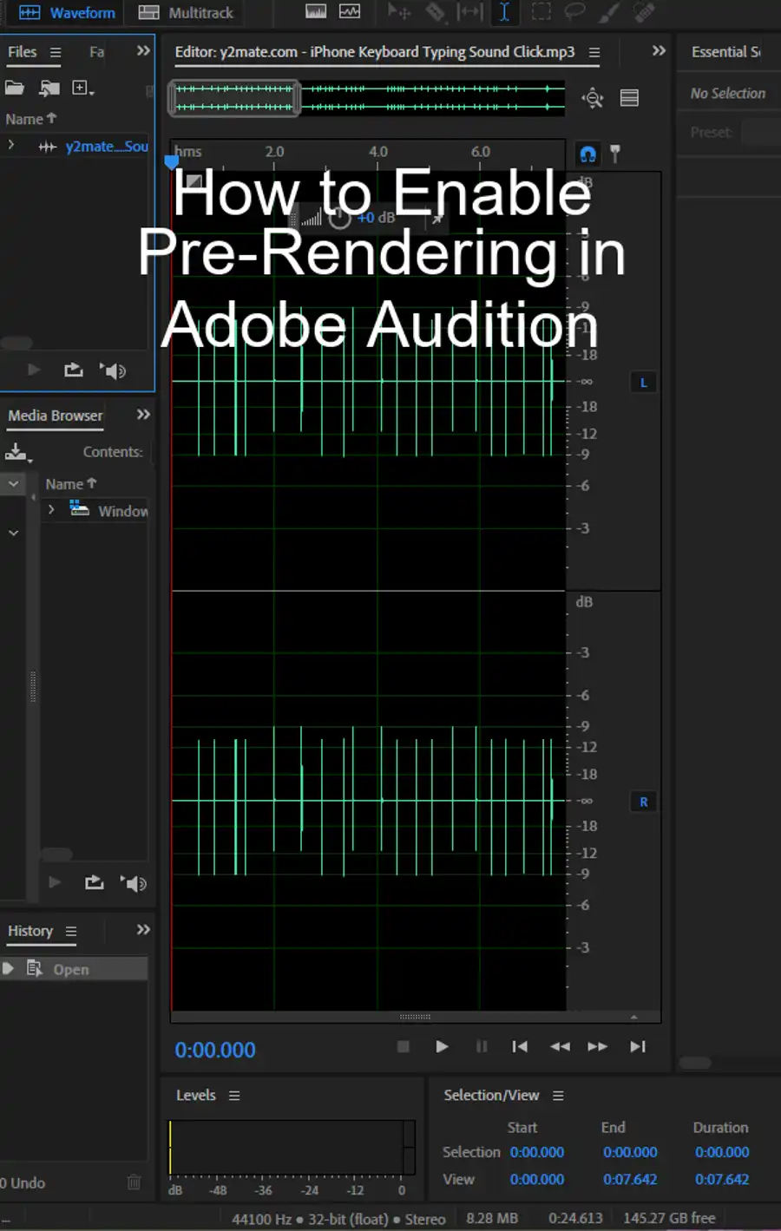Select the Spot Healing Brush tool

coord(644,12)
